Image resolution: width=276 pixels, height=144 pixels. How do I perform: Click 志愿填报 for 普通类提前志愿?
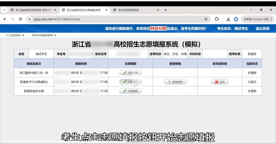point(131,91)
